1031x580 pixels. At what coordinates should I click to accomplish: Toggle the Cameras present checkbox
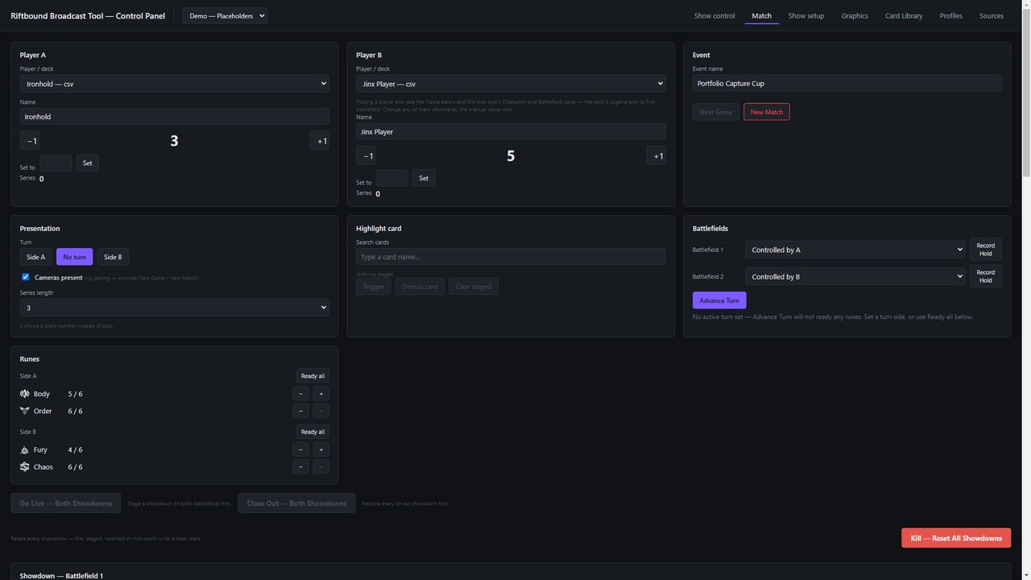point(25,277)
